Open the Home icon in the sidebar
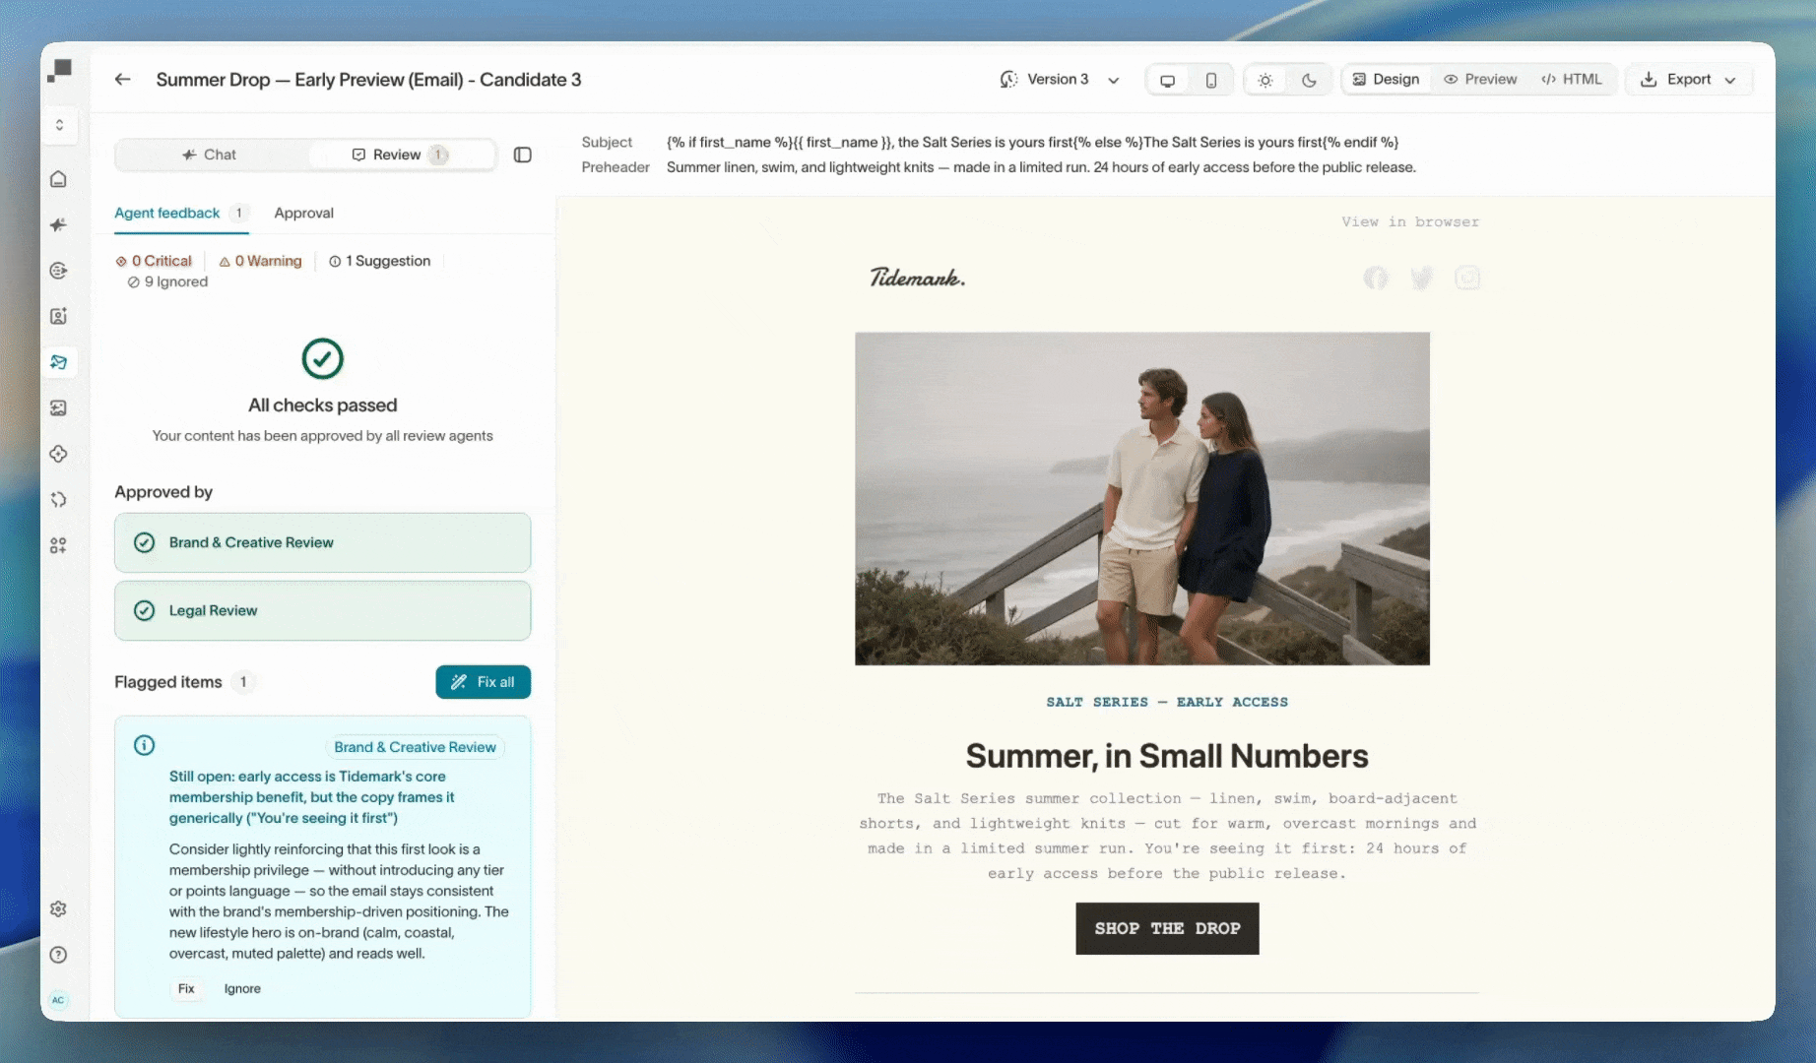This screenshot has height=1063, width=1816. [59, 179]
